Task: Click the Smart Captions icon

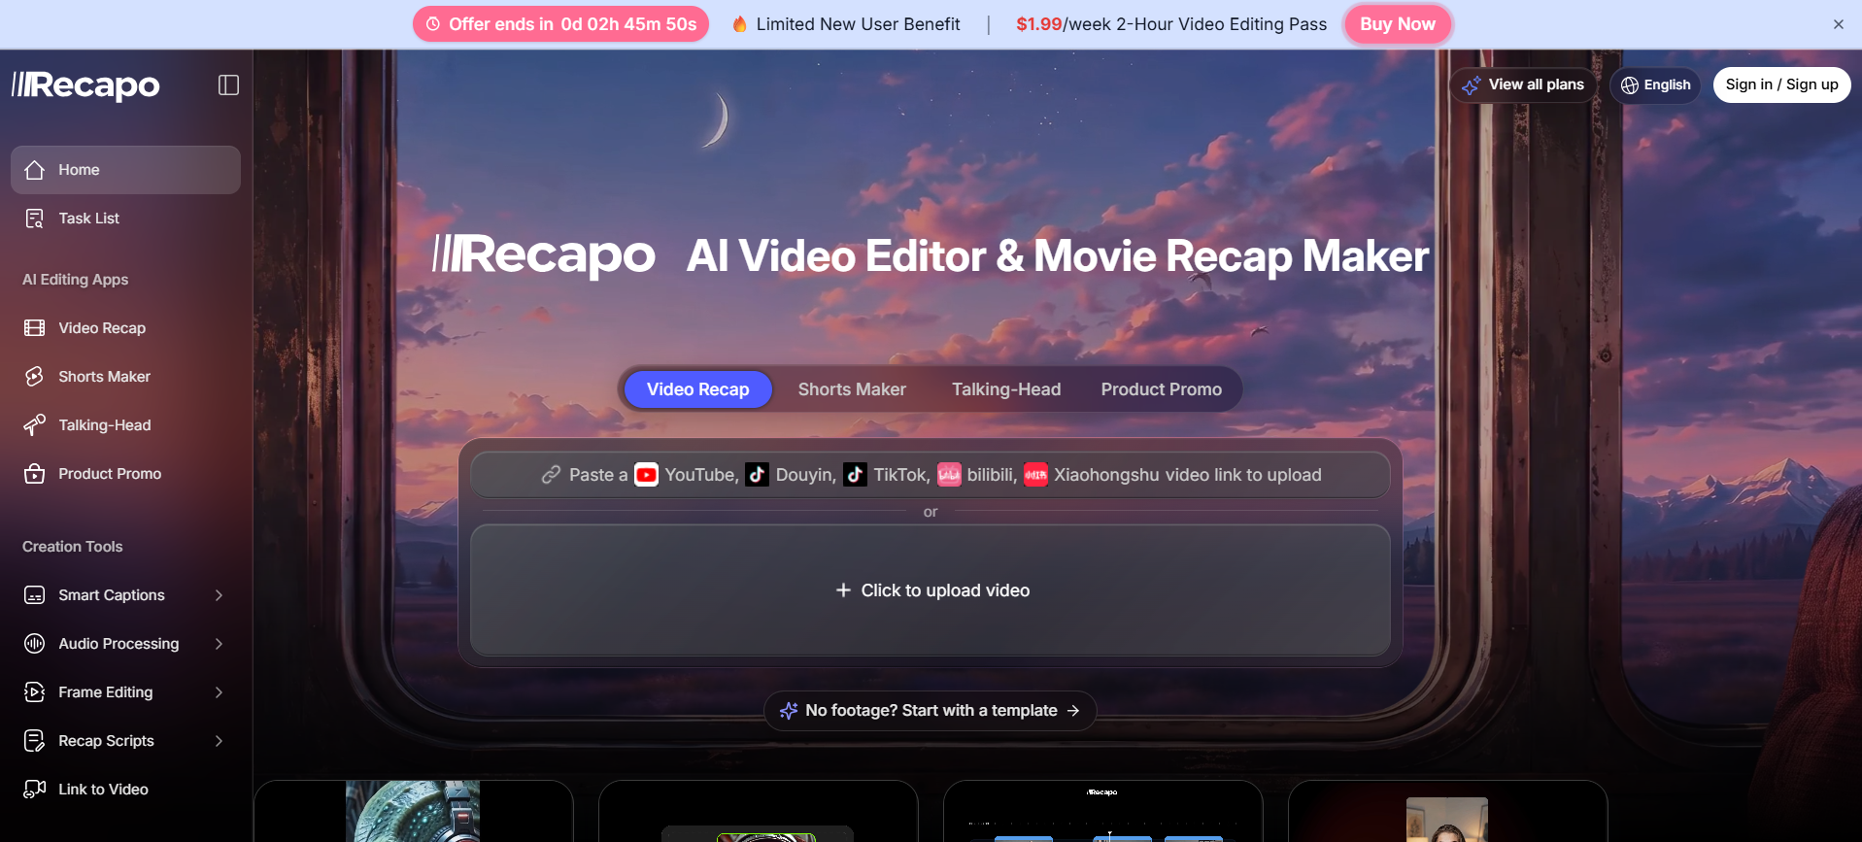Action: click(35, 595)
